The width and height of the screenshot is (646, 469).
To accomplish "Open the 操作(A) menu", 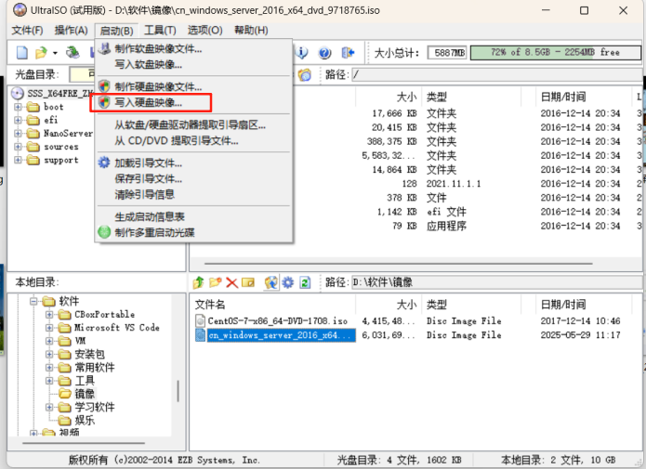I will click(71, 30).
